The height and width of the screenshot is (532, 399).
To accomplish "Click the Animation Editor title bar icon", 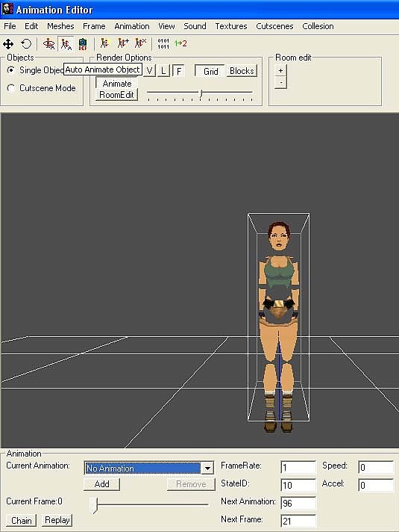I will (7, 9).
